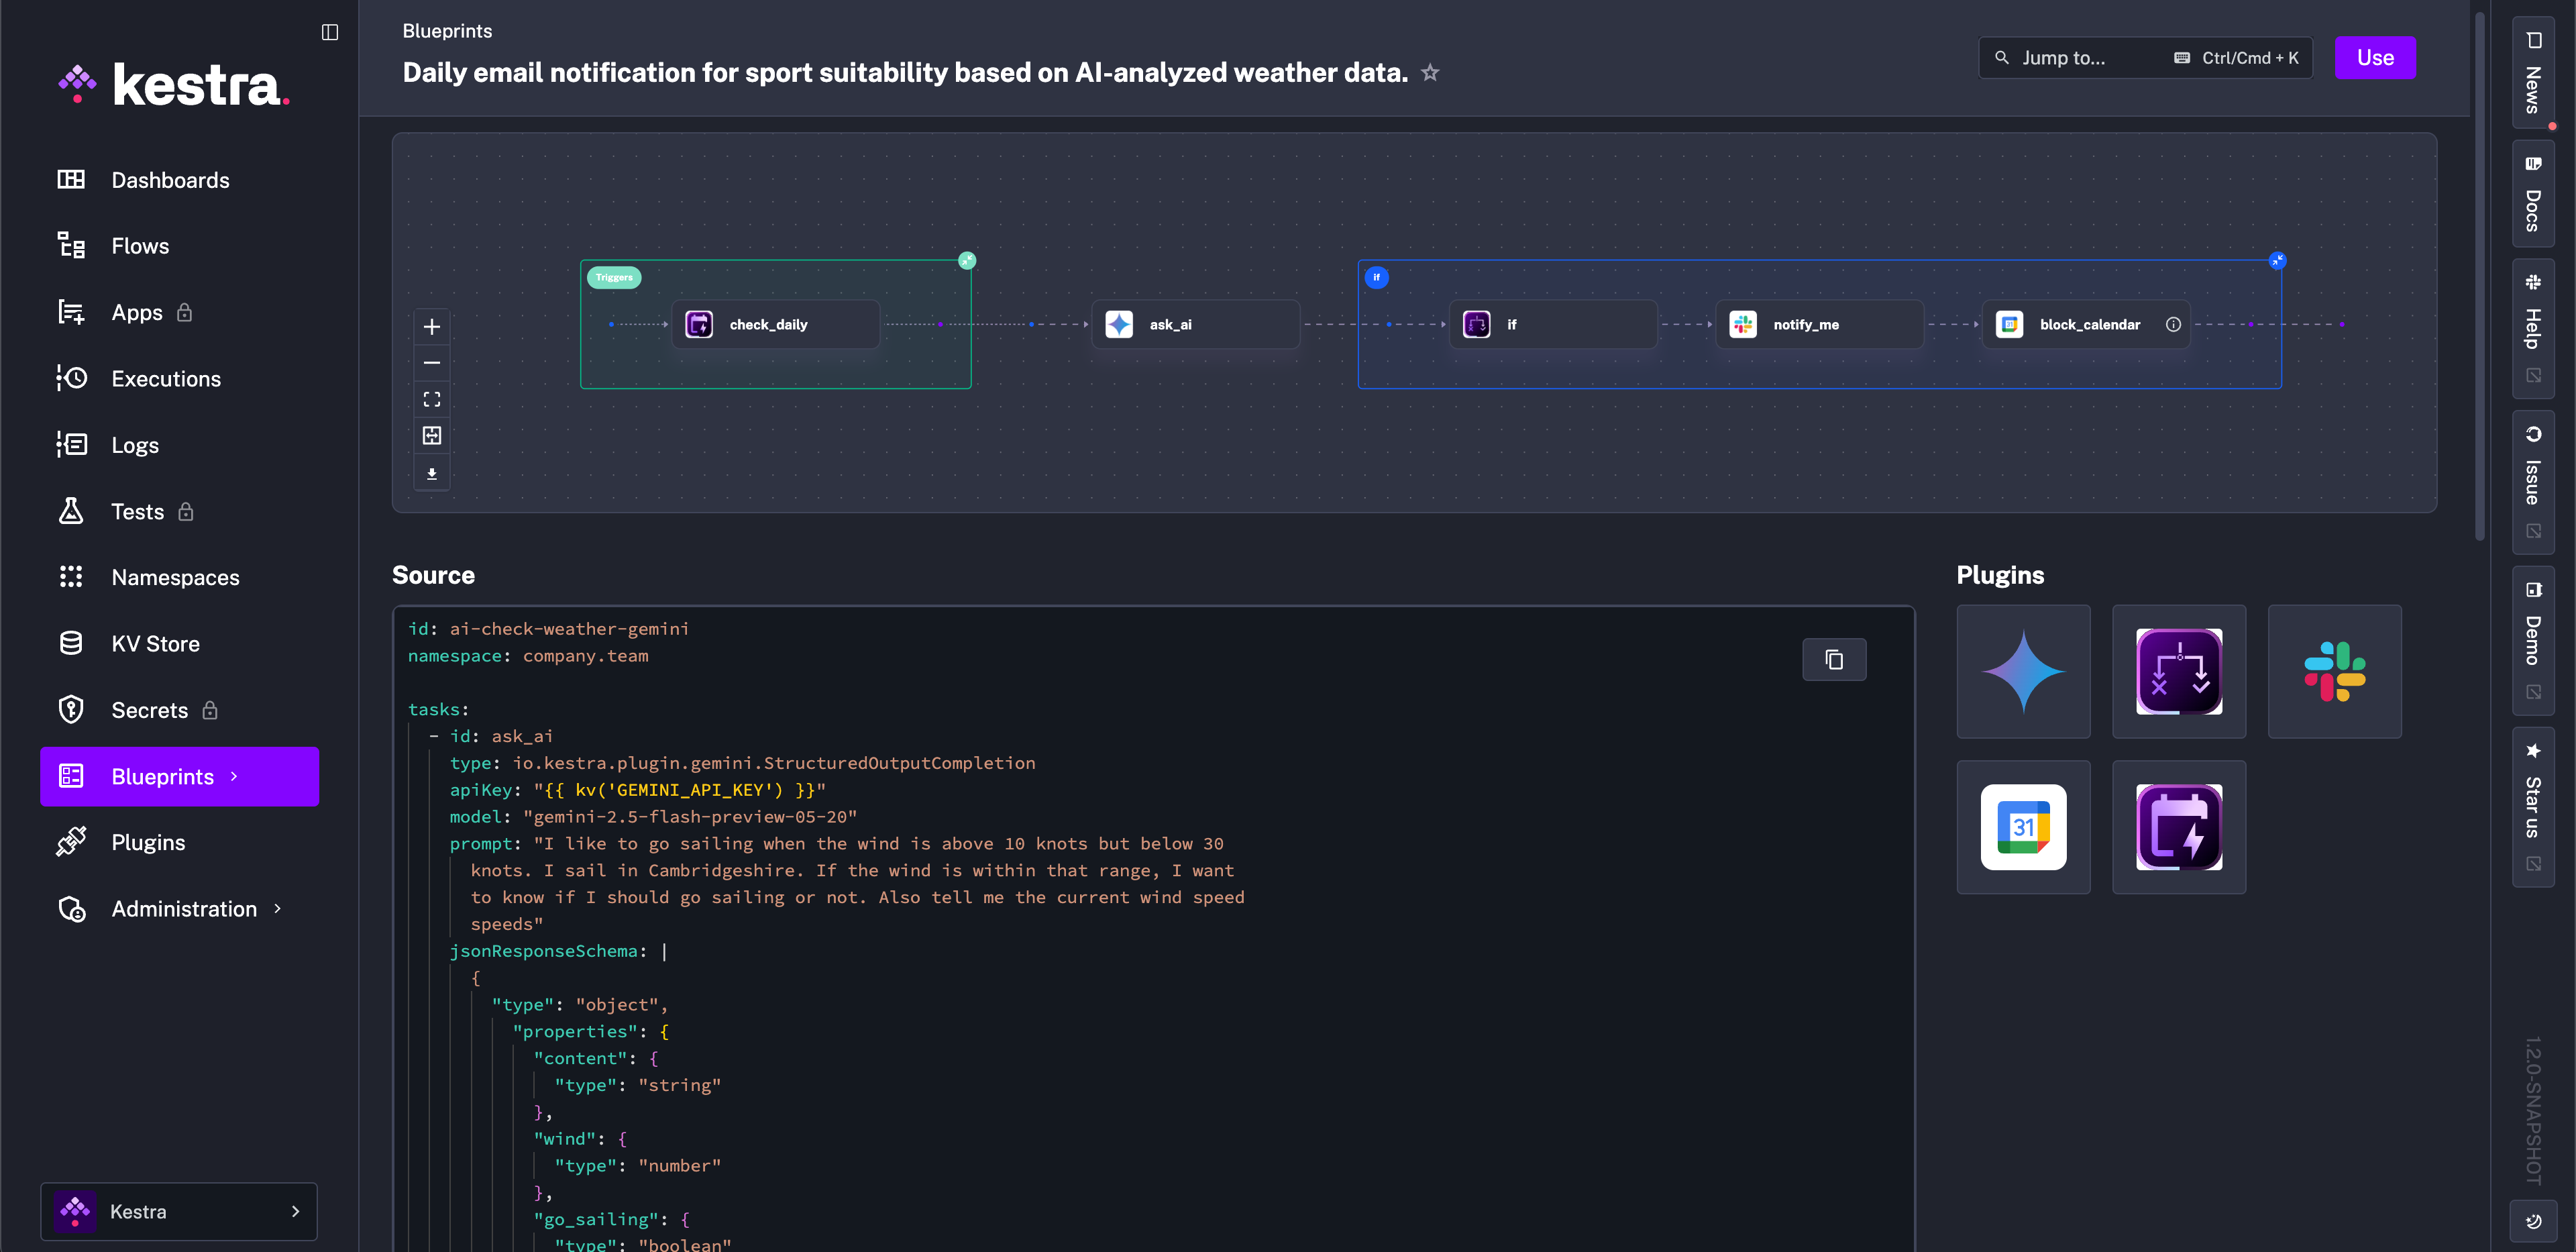Image resolution: width=2576 pixels, height=1252 pixels.
Task: Collapse the 'if' task group
Action: [x=2277, y=261]
